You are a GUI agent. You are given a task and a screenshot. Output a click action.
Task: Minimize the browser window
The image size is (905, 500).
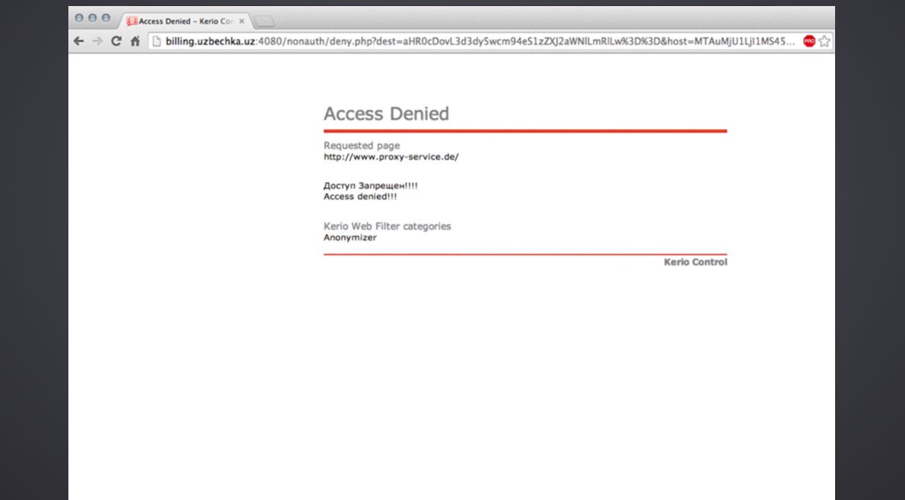(x=93, y=18)
